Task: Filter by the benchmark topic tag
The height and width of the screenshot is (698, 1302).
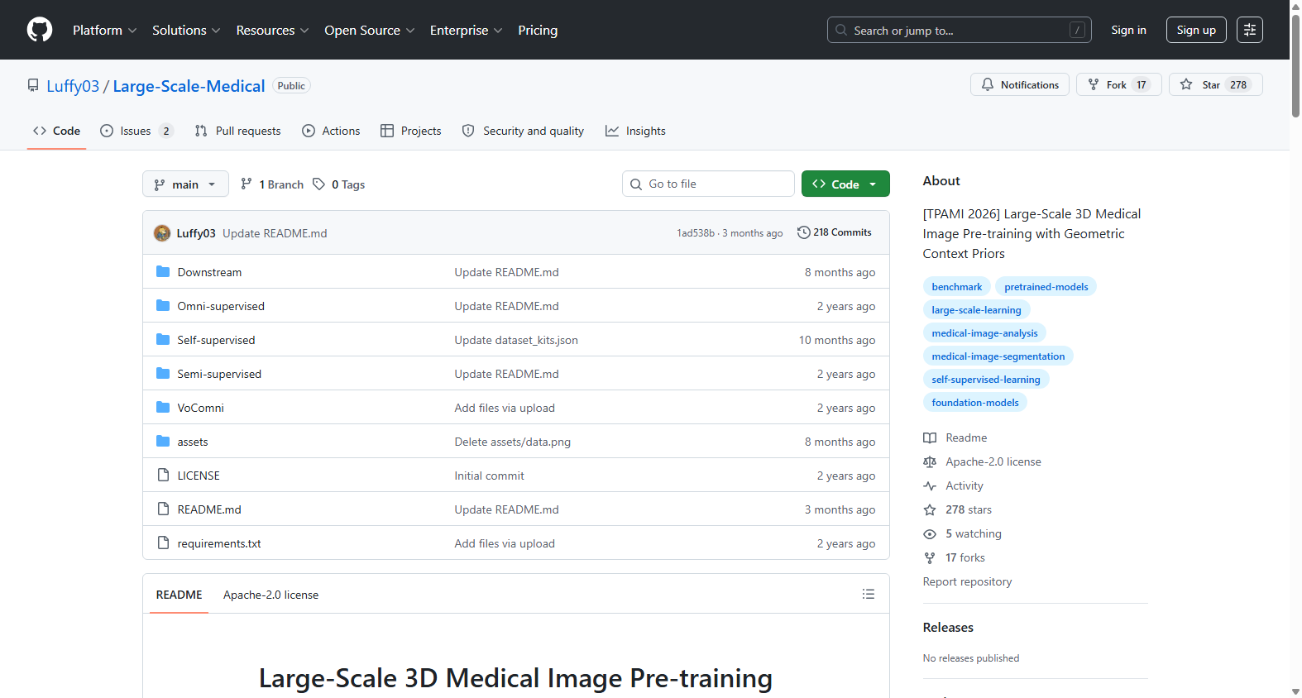Action: point(957,287)
